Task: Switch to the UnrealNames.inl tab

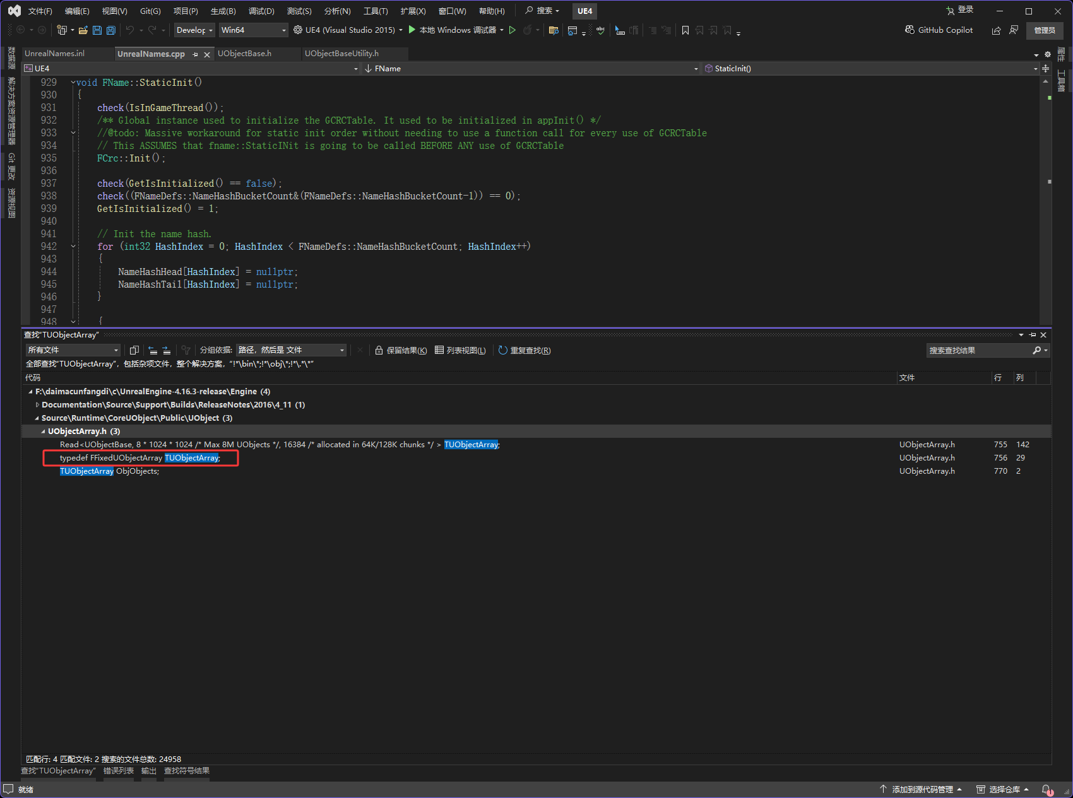Action: click(x=55, y=54)
